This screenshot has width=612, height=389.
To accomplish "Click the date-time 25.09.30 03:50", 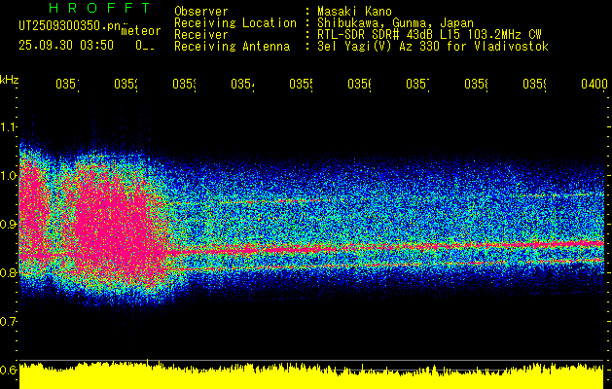I will (66, 46).
